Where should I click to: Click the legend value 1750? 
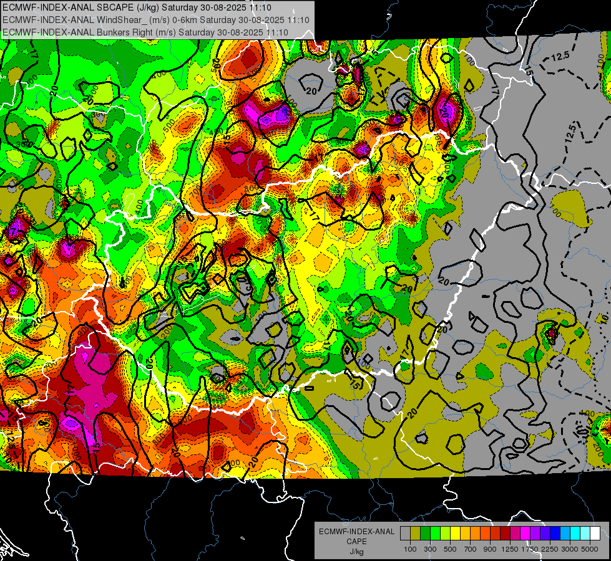tap(530, 549)
